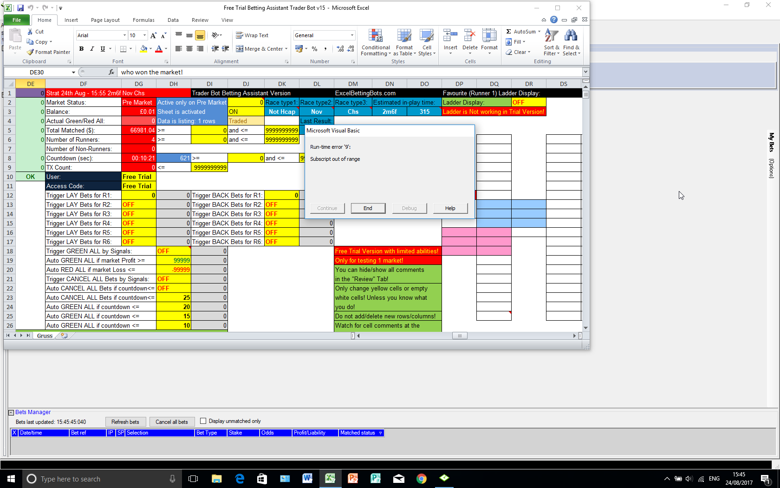
Task: Click the Cut scissors icon
Action: pyautogui.click(x=30, y=32)
